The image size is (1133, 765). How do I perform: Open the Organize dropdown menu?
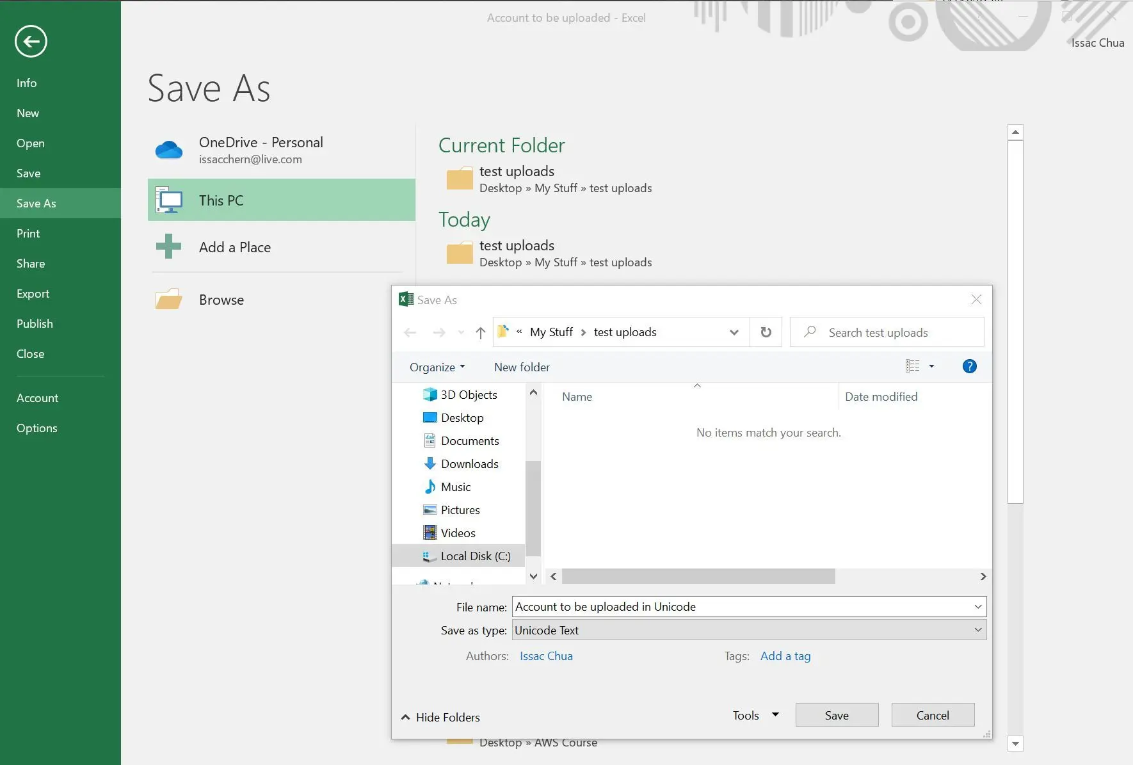(437, 367)
